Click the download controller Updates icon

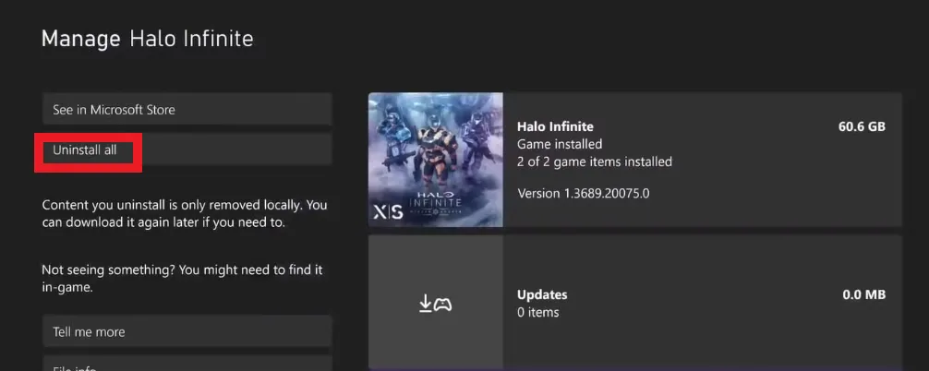(436, 305)
